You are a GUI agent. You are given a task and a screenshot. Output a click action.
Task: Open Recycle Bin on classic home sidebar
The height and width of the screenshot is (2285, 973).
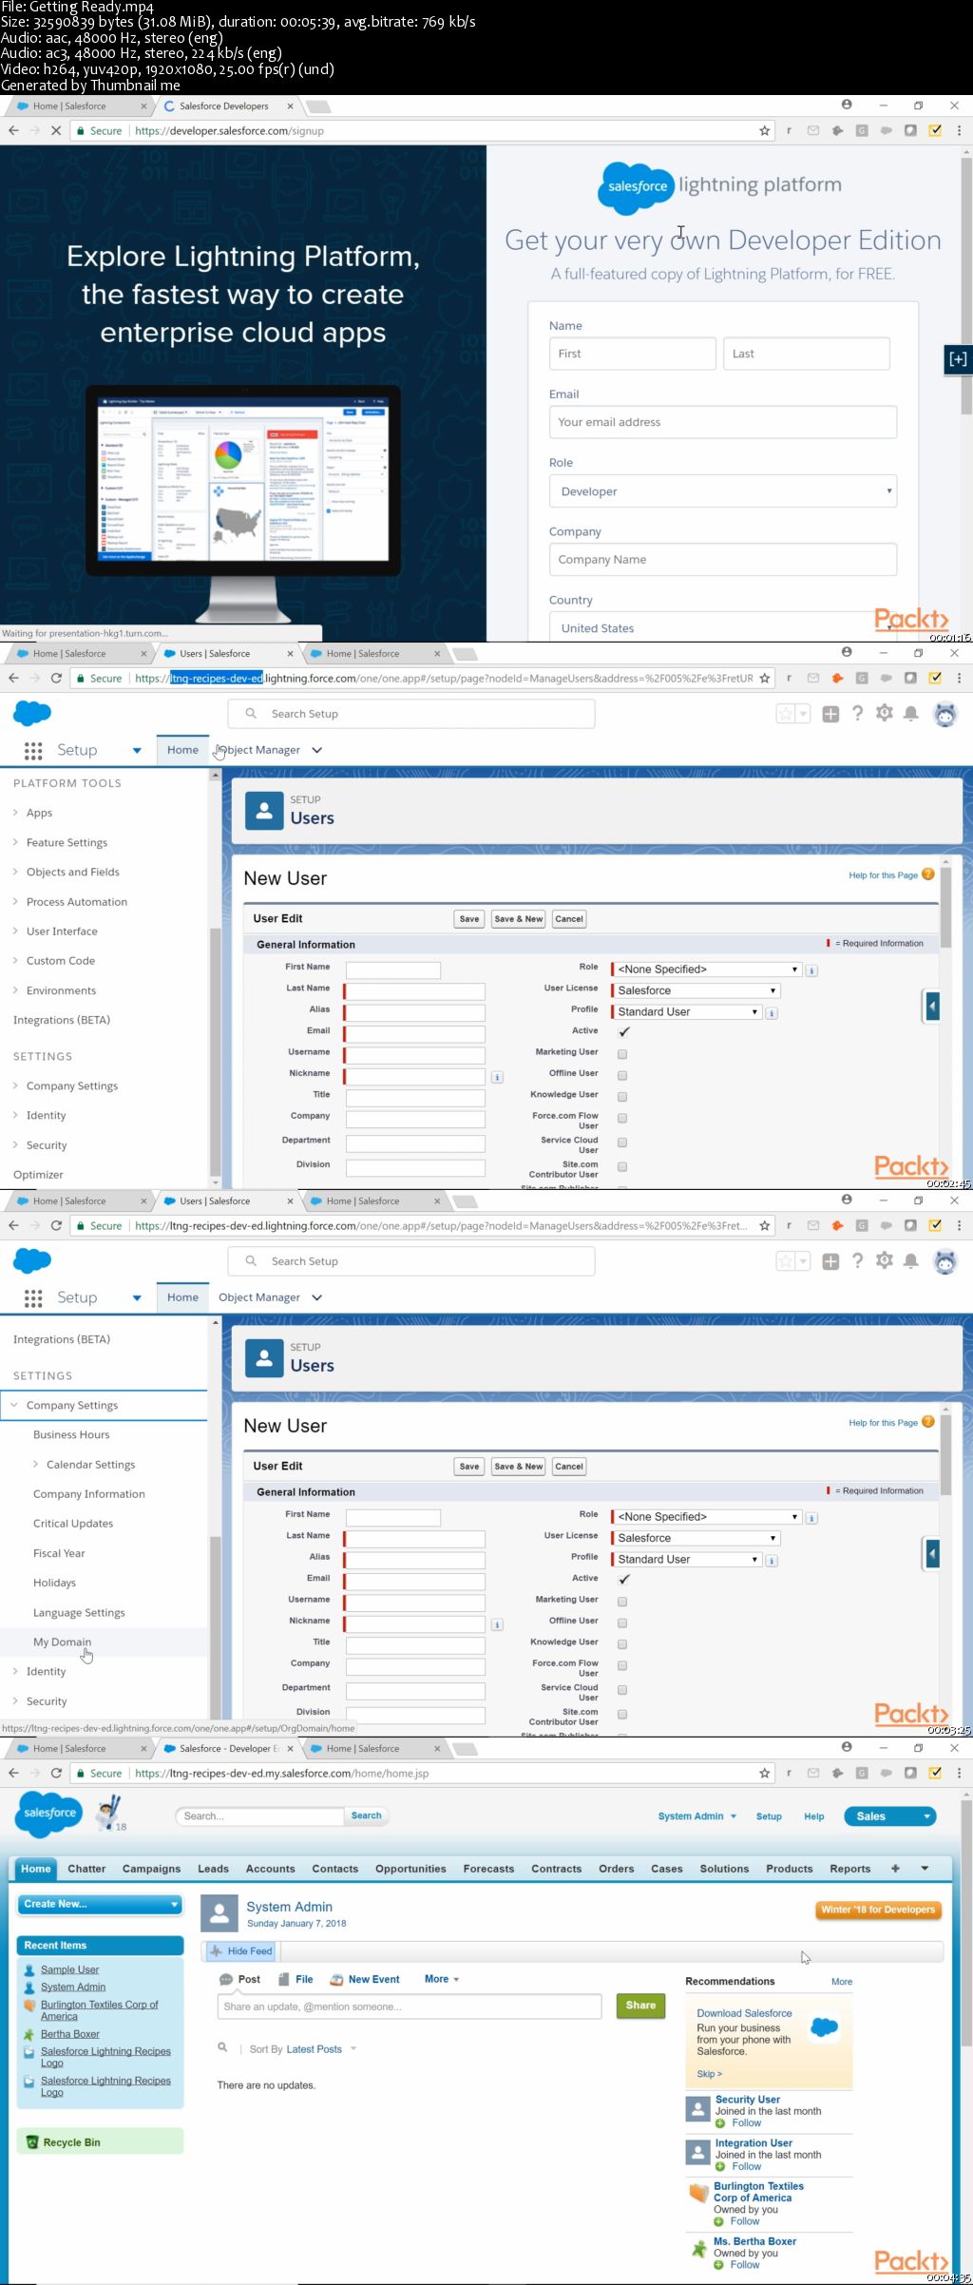(x=71, y=2142)
